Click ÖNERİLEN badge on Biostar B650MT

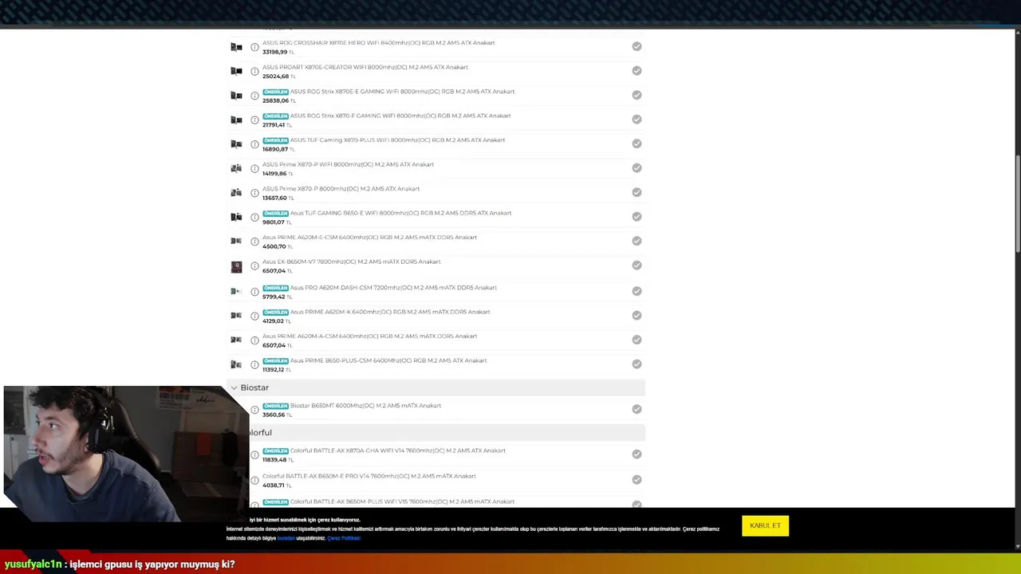pos(275,406)
